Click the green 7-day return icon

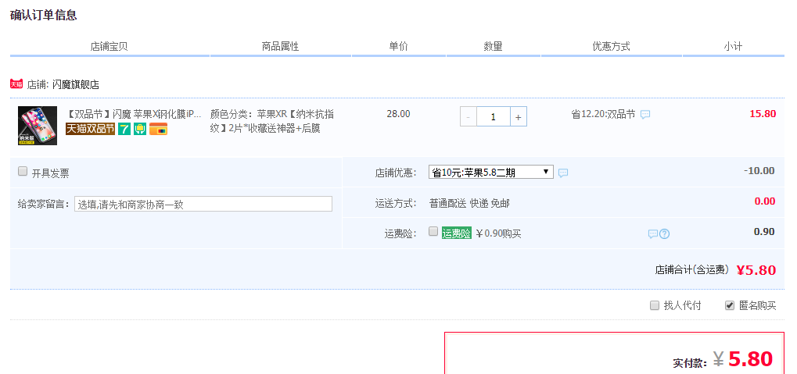[x=124, y=129]
